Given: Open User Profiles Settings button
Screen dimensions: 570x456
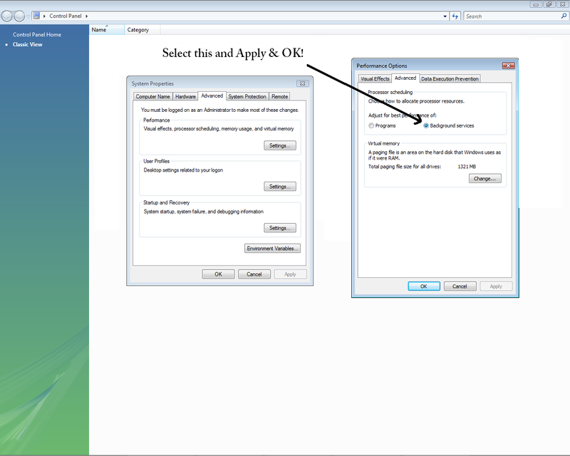Looking at the screenshot, I should [x=280, y=187].
